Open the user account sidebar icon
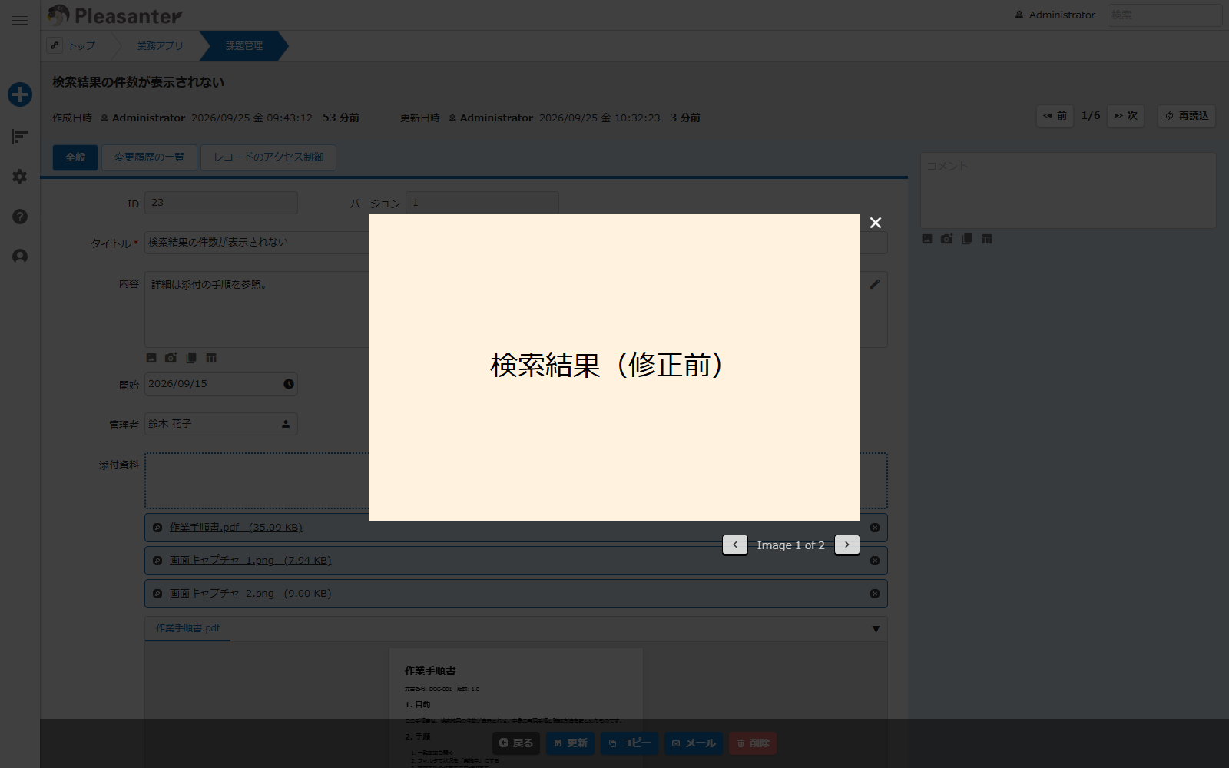1229x768 pixels. [x=20, y=257]
